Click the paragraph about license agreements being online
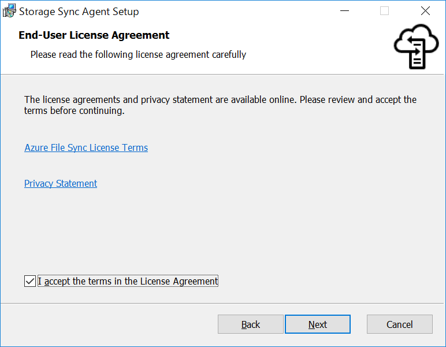The height and width of the screenshot is (347, 446). pyautogui.click(x=220, y=105)
